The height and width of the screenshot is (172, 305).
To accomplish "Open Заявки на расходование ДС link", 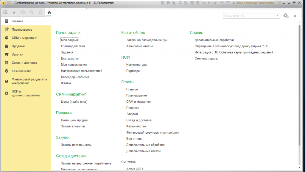I will pos(147,40).
